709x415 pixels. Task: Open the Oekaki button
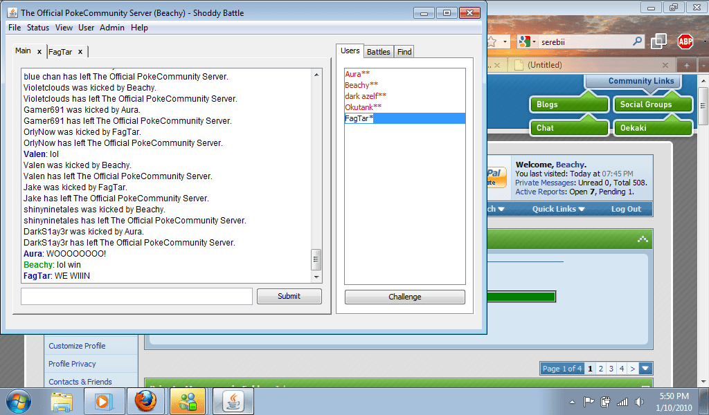point(653,128)
